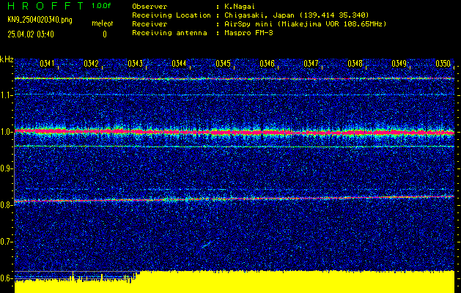The image size is (461, 293).
Task: Click the 0341 time marker
Action: [x=47, y=64]
